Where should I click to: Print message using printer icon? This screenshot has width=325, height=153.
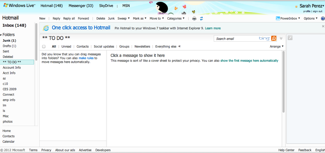(x=194, y=19)
